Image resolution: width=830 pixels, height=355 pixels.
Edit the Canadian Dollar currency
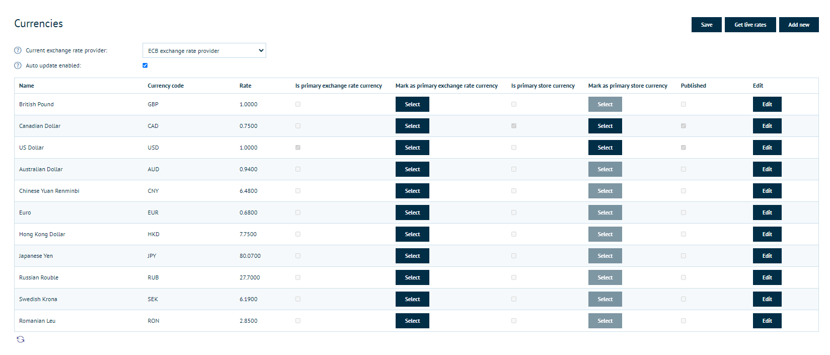point(767,126)
